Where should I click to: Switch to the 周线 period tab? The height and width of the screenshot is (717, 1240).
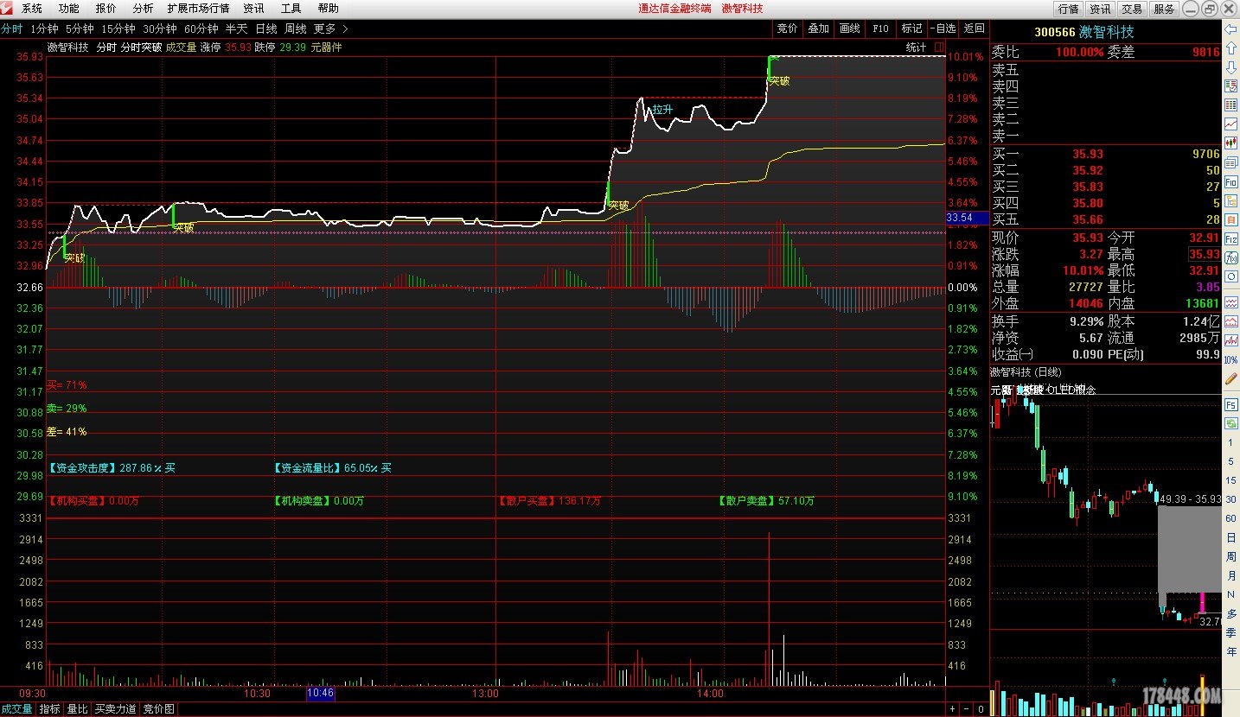tap(296, 29)
